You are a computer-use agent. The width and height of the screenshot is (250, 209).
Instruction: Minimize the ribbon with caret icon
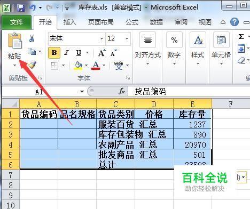223,22
